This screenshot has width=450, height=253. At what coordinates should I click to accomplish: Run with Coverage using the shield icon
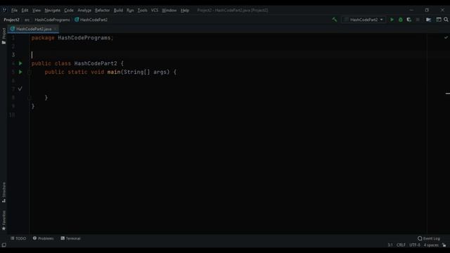tap(409, 20)
